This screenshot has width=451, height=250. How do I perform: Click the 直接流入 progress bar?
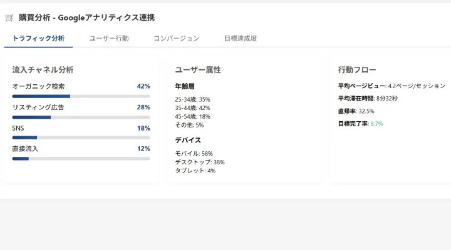coord(81,159)
